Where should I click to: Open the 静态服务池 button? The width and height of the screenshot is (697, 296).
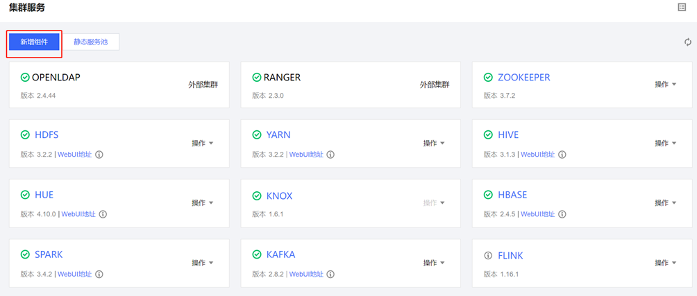[91, 42]
